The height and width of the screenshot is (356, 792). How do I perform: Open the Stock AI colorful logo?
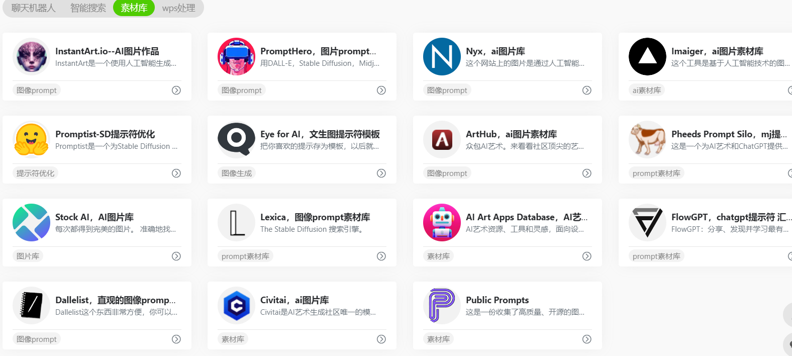31,222
